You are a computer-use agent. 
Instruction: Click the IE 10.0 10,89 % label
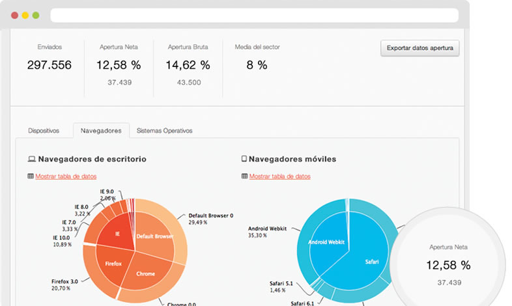coord(62,241)
